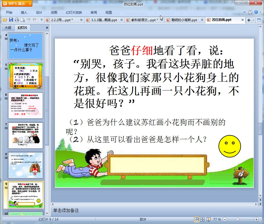Viewport: 264px width, 224px height.
Task: Click zoom in plus button
Action: (257, 219)
